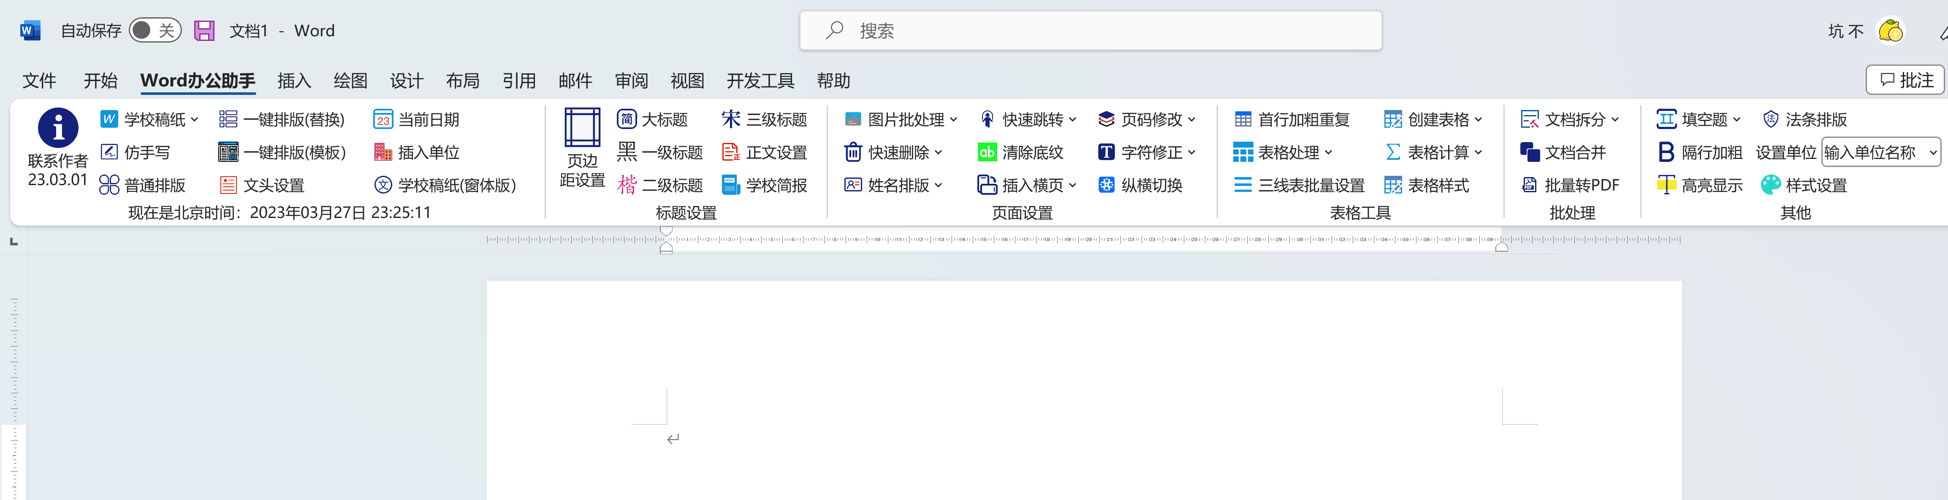Apply 大标题 heading style
Viewport: 1948px width, 500px height.
click(652, 119)
